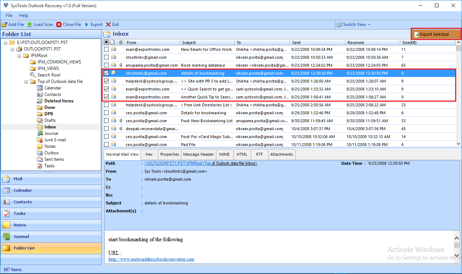Click the paperclip icon on anupama.pcvita row
Image resolution: width=462 pixels, height=274 pixels.
121,65
